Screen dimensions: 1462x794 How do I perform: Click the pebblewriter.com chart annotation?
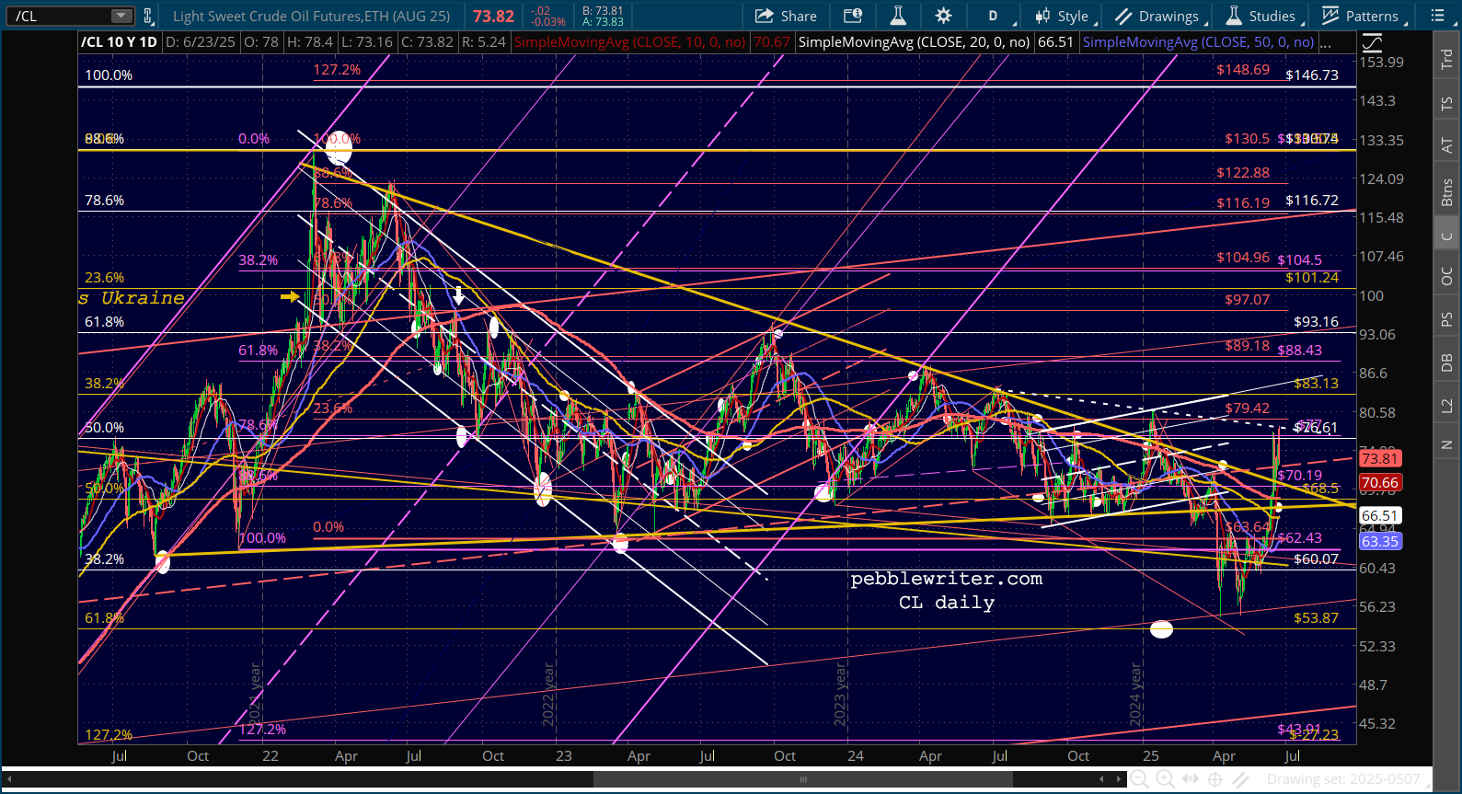tap(947, 579)
